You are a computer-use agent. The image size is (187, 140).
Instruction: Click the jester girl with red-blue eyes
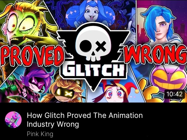pyautogui.click(x=114, y=92)
